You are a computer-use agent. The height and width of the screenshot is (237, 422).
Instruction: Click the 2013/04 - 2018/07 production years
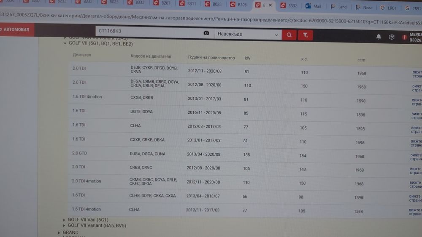pyautogui.click(x=203, y=196)
